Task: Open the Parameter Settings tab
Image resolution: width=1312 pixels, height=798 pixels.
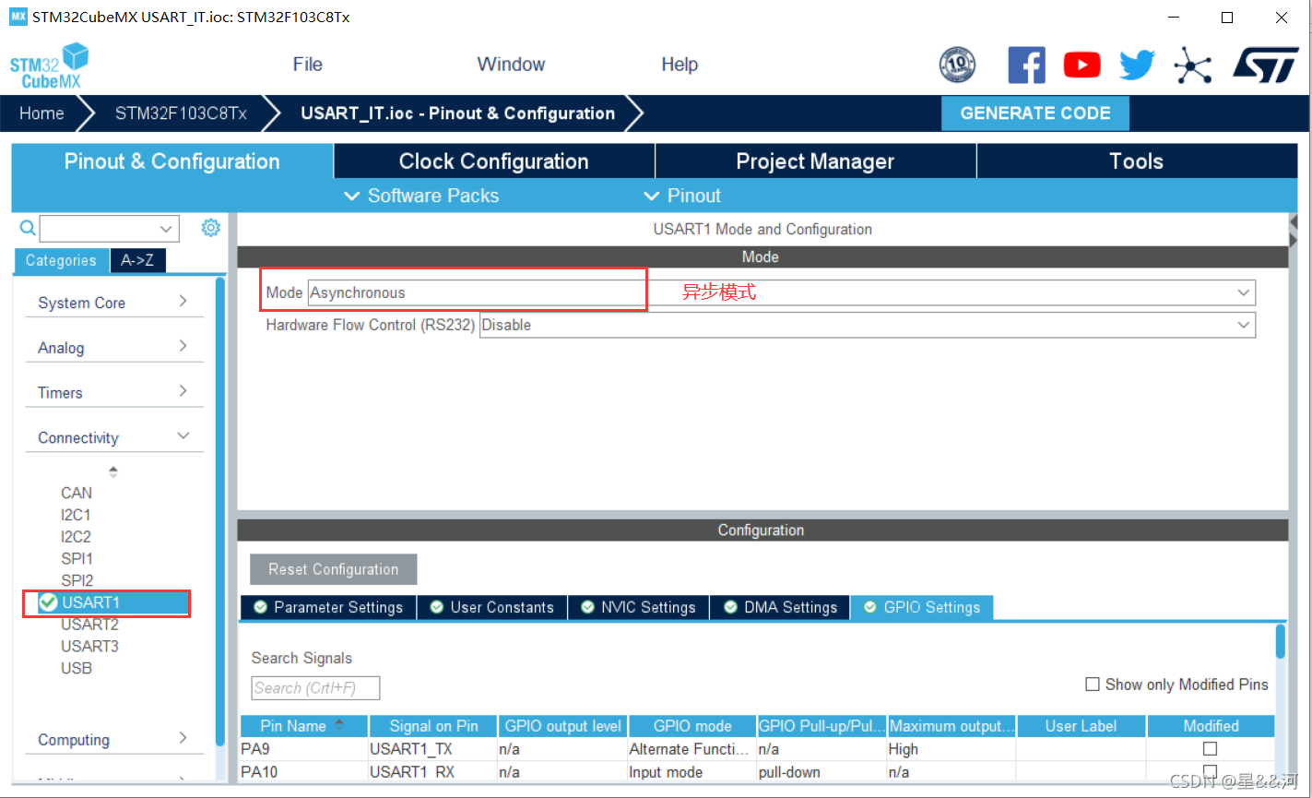Action: click(328, 607)
